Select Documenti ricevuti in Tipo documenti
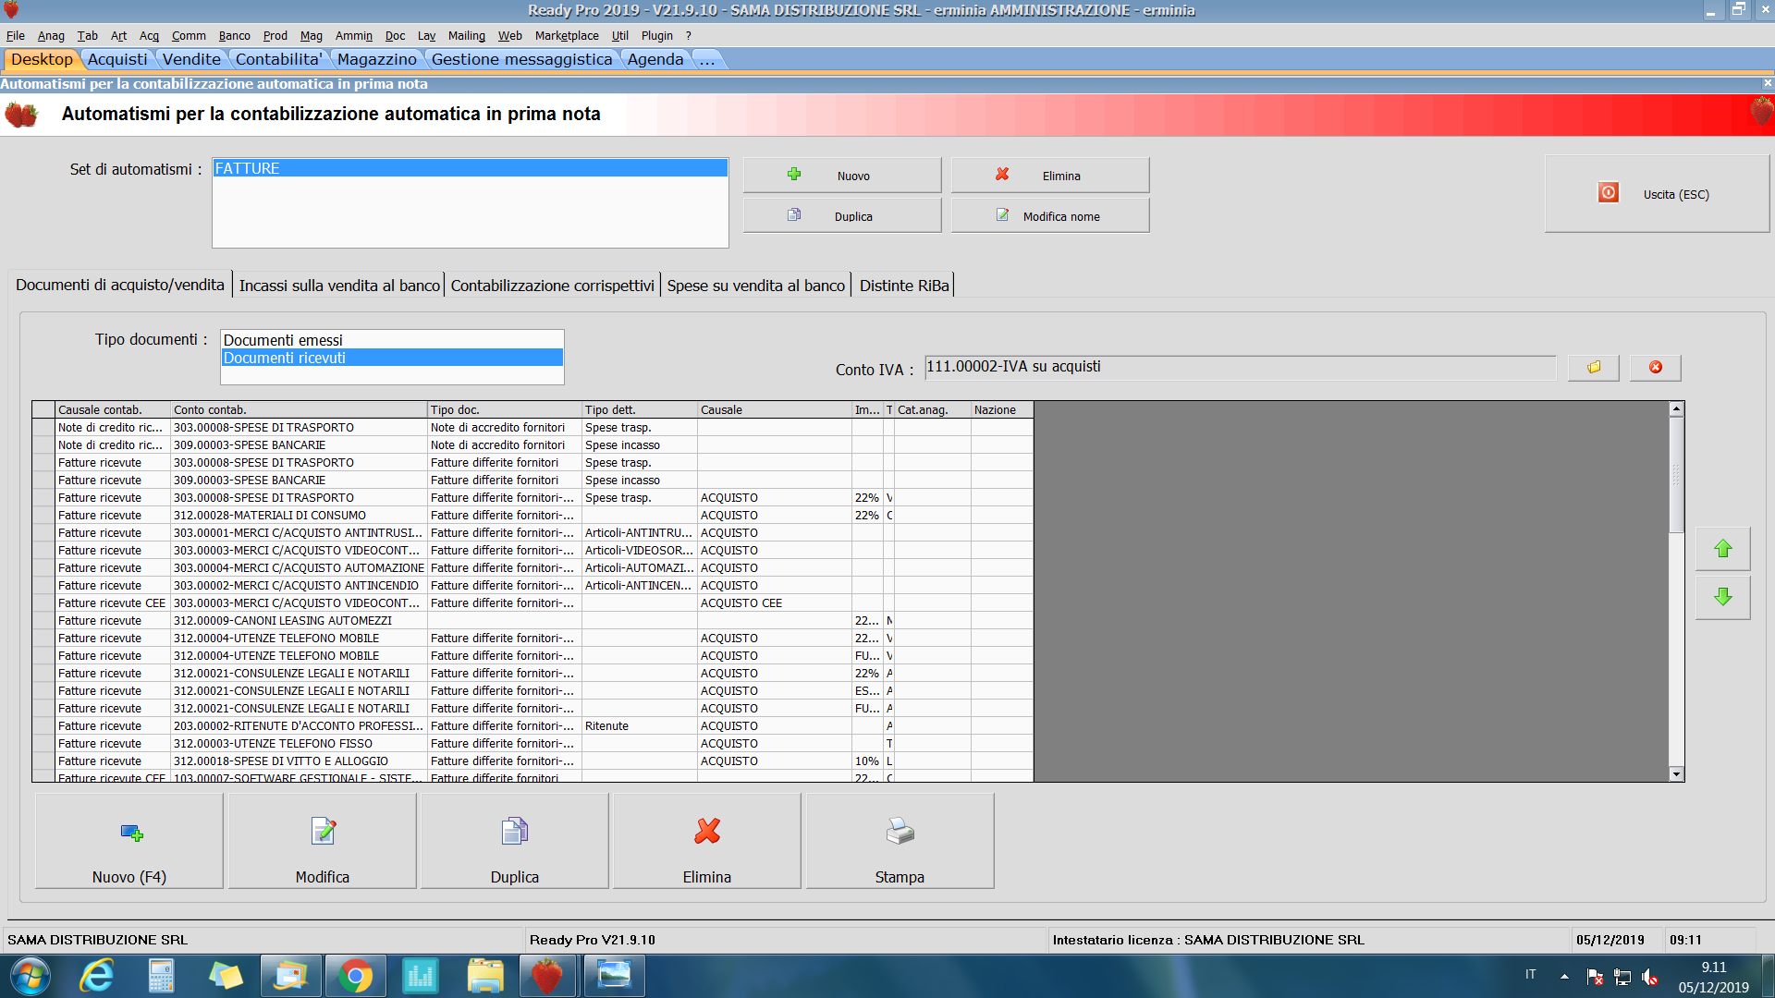1775x998 pixels. (392, 358)
